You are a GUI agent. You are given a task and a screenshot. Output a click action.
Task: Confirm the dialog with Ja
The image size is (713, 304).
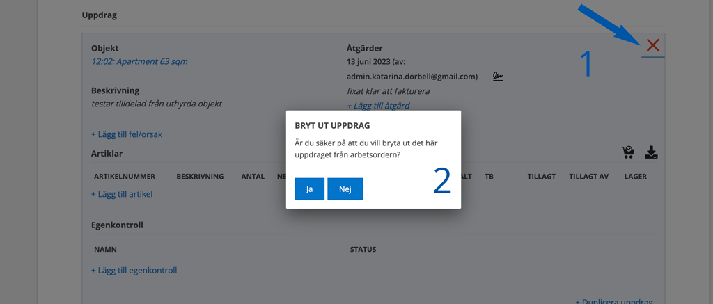(x=309, y=189)
